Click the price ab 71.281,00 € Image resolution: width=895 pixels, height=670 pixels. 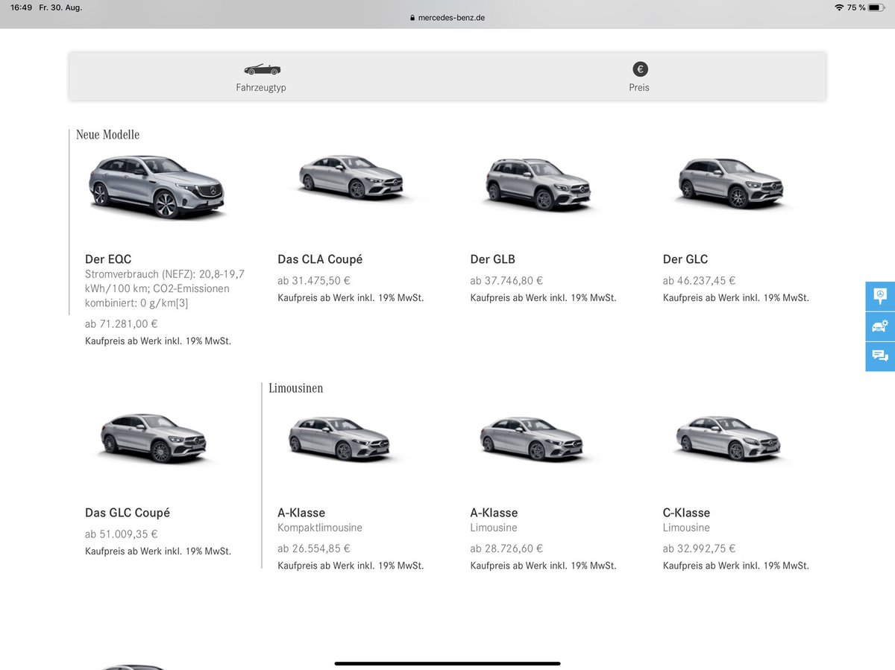coord(122,324)
